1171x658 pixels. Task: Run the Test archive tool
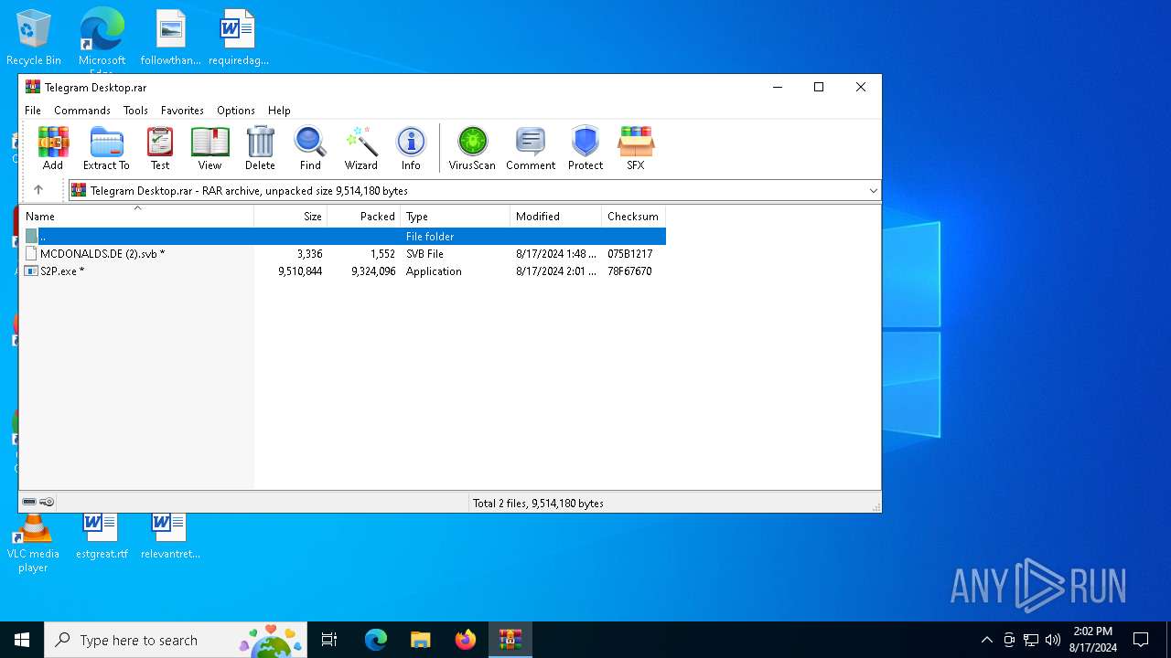160,149
